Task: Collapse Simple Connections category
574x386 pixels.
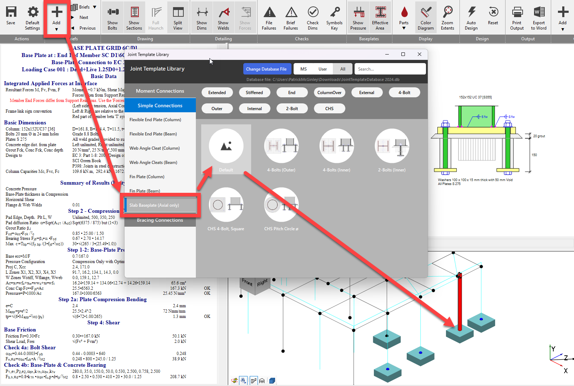Action: click(160, 105)
